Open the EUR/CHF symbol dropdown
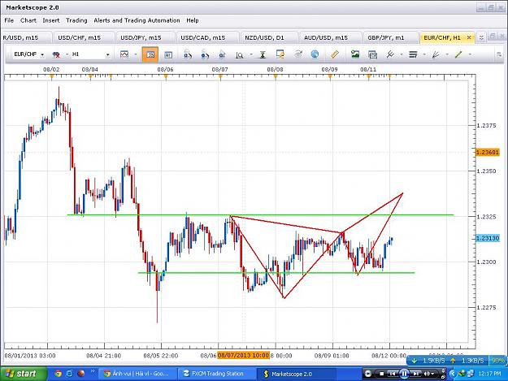This screenshot has width=508, height=381. tap(42, 54)
